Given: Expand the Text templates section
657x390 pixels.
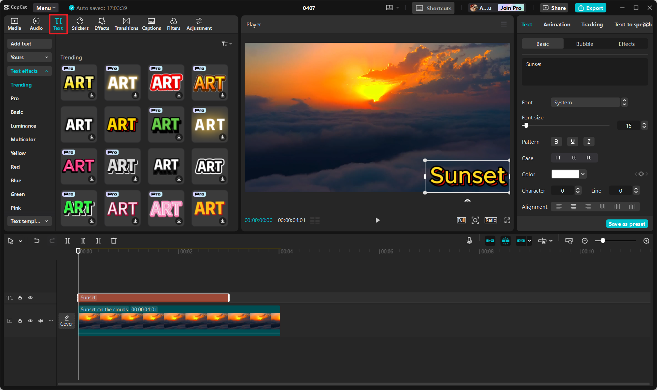Looking at the screenshot, I should click(x=29, y=221).
